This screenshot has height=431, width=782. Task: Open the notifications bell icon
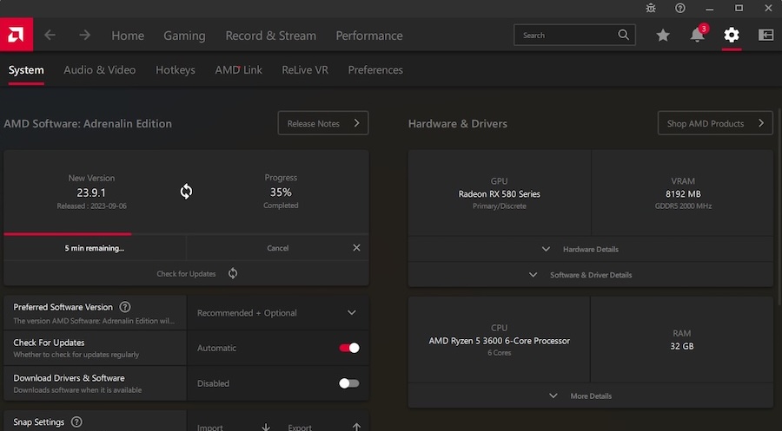pos(698,36)
